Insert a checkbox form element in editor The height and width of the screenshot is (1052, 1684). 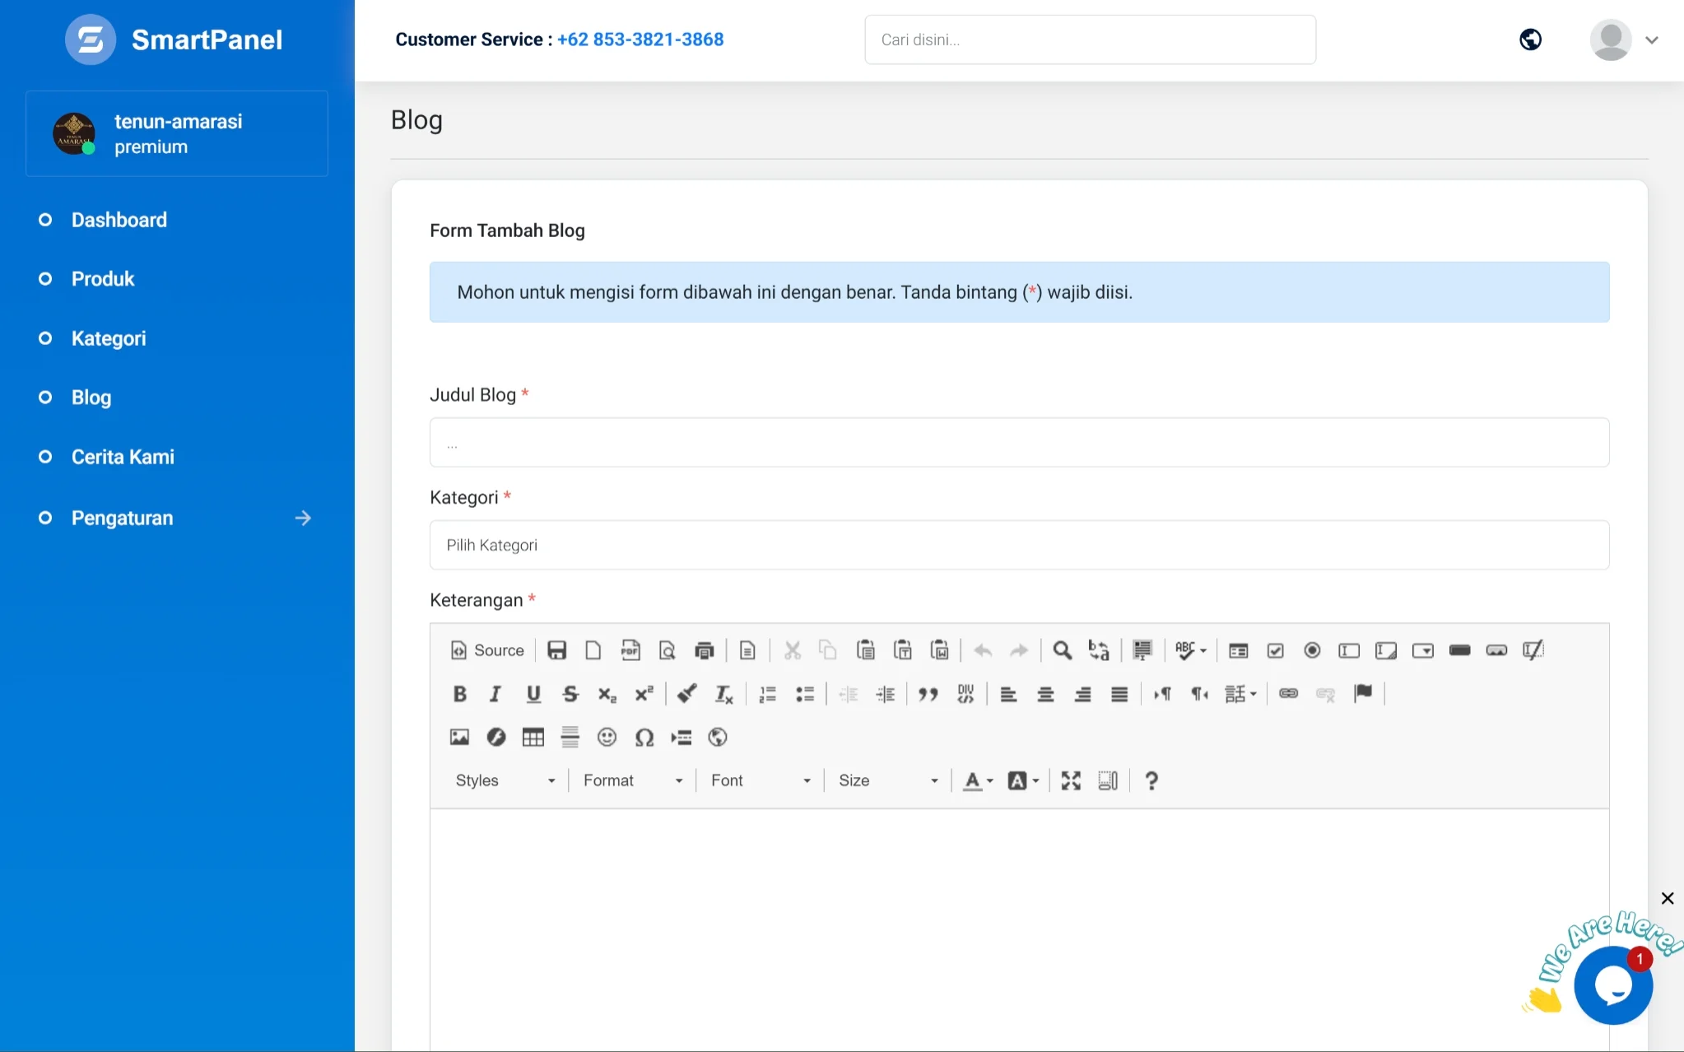click(1276, 651)
